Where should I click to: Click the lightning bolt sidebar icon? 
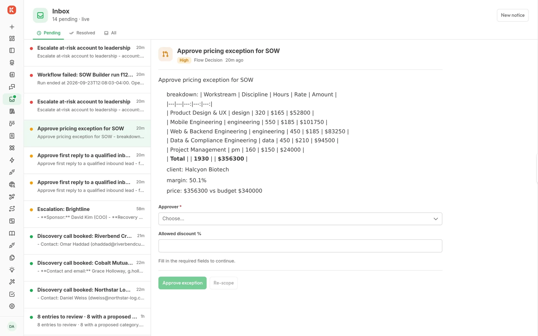(x=12, y=160)
